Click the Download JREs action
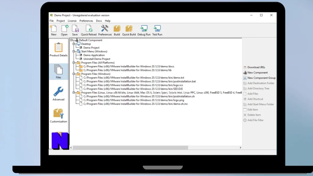This screenshot has width=313, height=176. pyautogui.click(x=254, y=67)
